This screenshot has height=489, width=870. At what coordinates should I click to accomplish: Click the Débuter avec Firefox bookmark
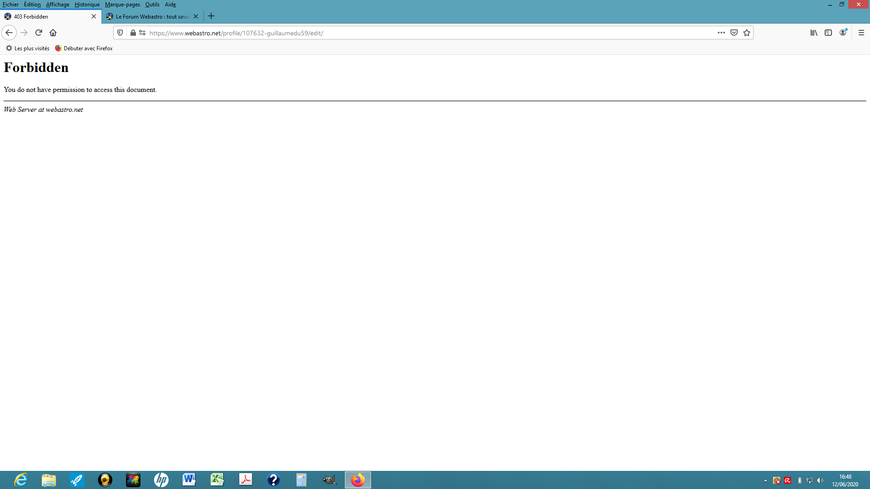click(84, 48)
